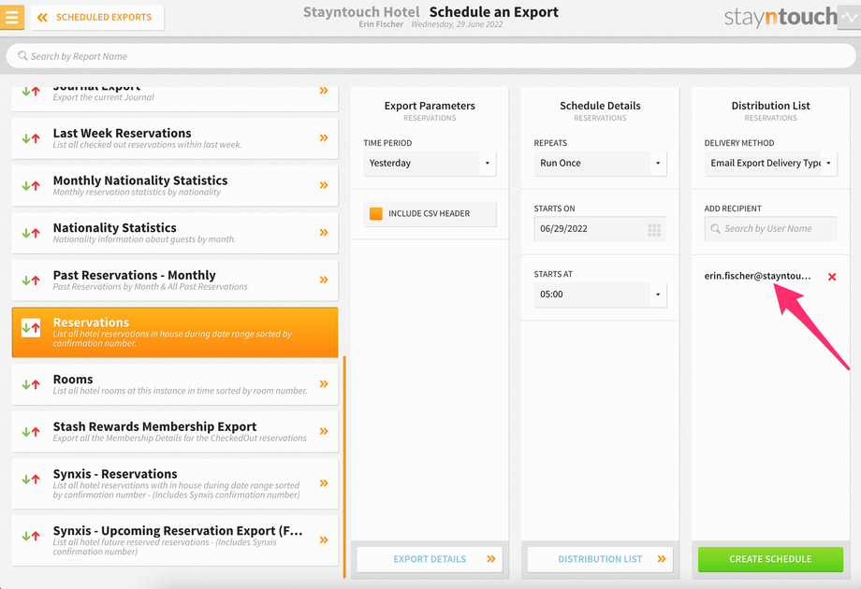
Task: Click the arrows icon beside Nationality Statistics
Action: [x=31, y=233]
